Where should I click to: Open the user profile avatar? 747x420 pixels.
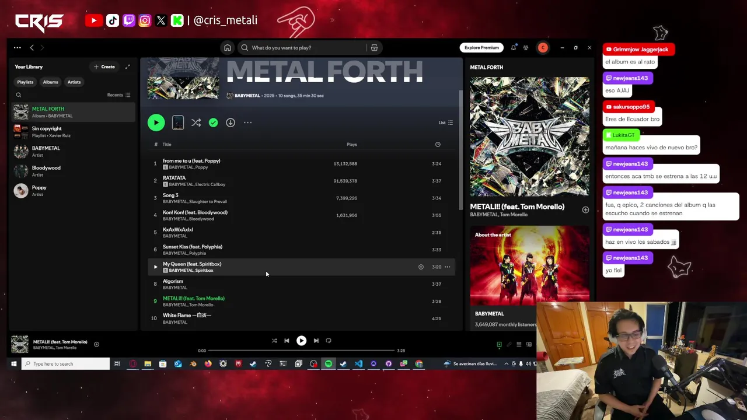[543, 48]
